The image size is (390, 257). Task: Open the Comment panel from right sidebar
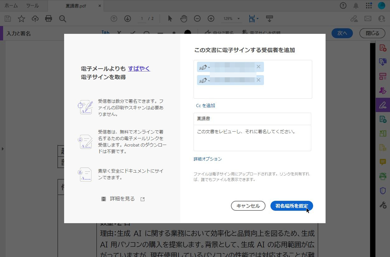(383, 161)
